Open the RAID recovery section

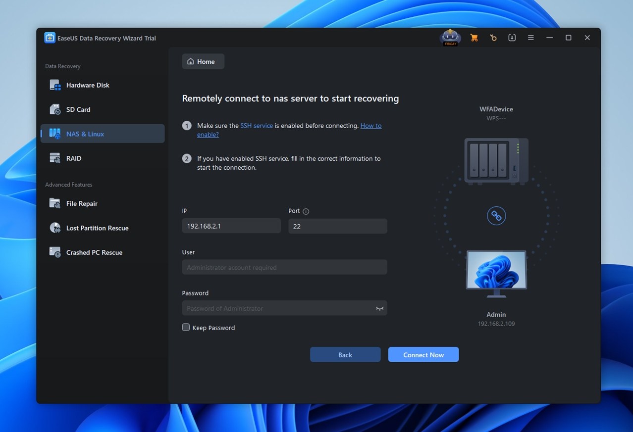click(x=74, y=158)
